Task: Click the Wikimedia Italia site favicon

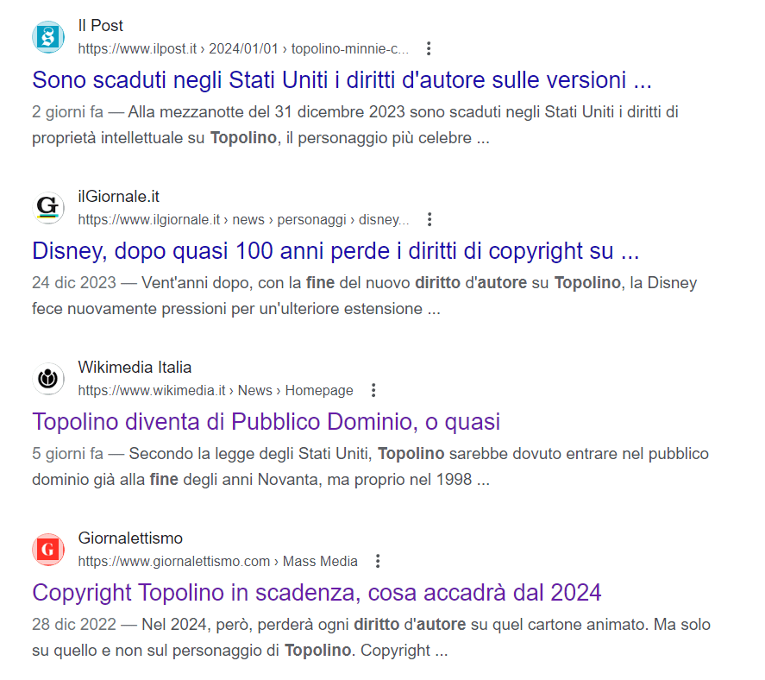Action: 48,379
